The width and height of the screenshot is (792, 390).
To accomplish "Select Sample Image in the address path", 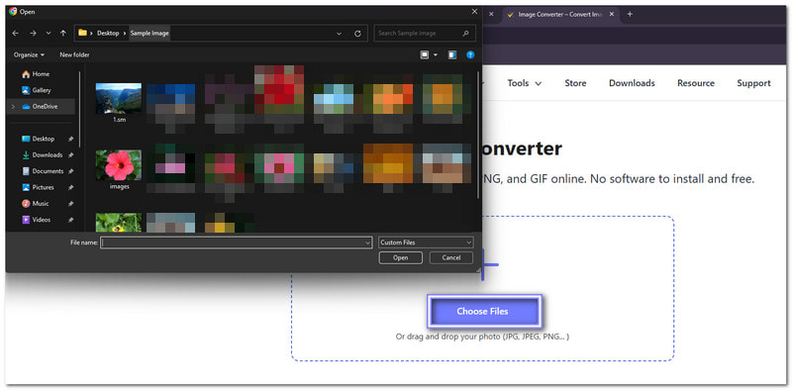I will coord(149,34).
